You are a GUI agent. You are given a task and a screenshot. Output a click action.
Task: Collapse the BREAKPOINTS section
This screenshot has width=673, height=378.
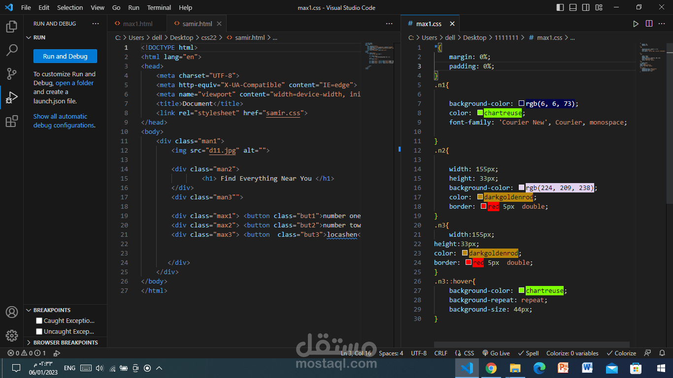pos(65,310)
